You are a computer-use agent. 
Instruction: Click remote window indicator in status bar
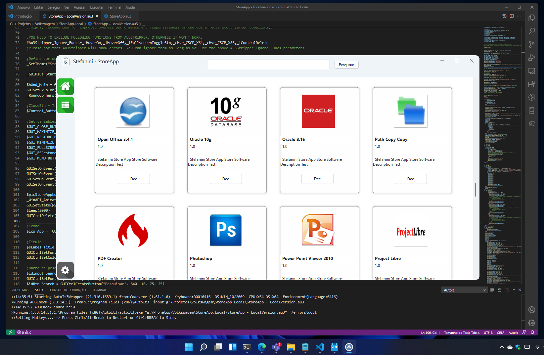(10, 333)
